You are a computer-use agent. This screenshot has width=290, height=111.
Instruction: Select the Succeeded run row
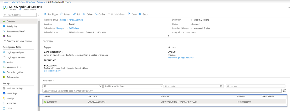click(x=164, y=102)
